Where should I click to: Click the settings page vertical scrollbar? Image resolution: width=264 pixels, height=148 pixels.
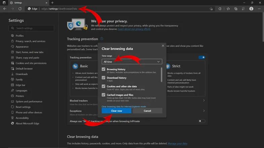263,27
